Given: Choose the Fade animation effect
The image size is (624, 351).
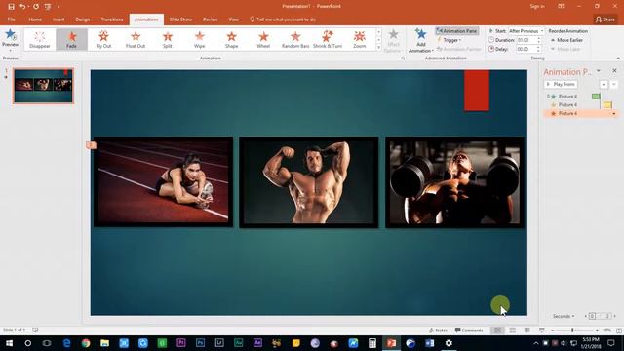Looking at the screenshot, I should 71,39.
